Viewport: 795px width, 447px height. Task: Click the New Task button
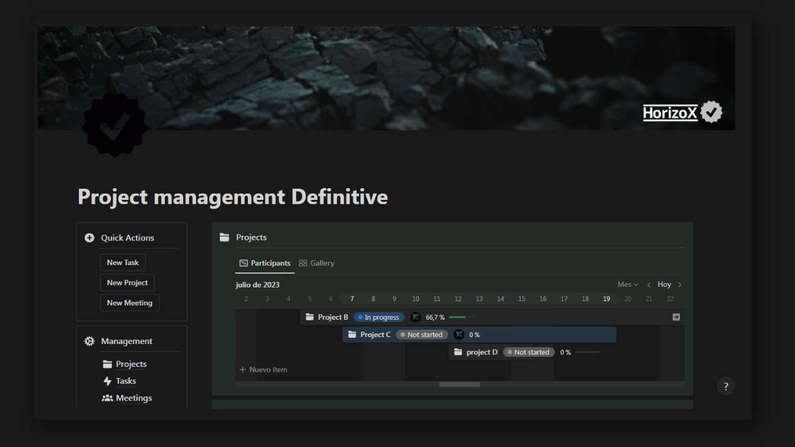click(x=123, y=263)
